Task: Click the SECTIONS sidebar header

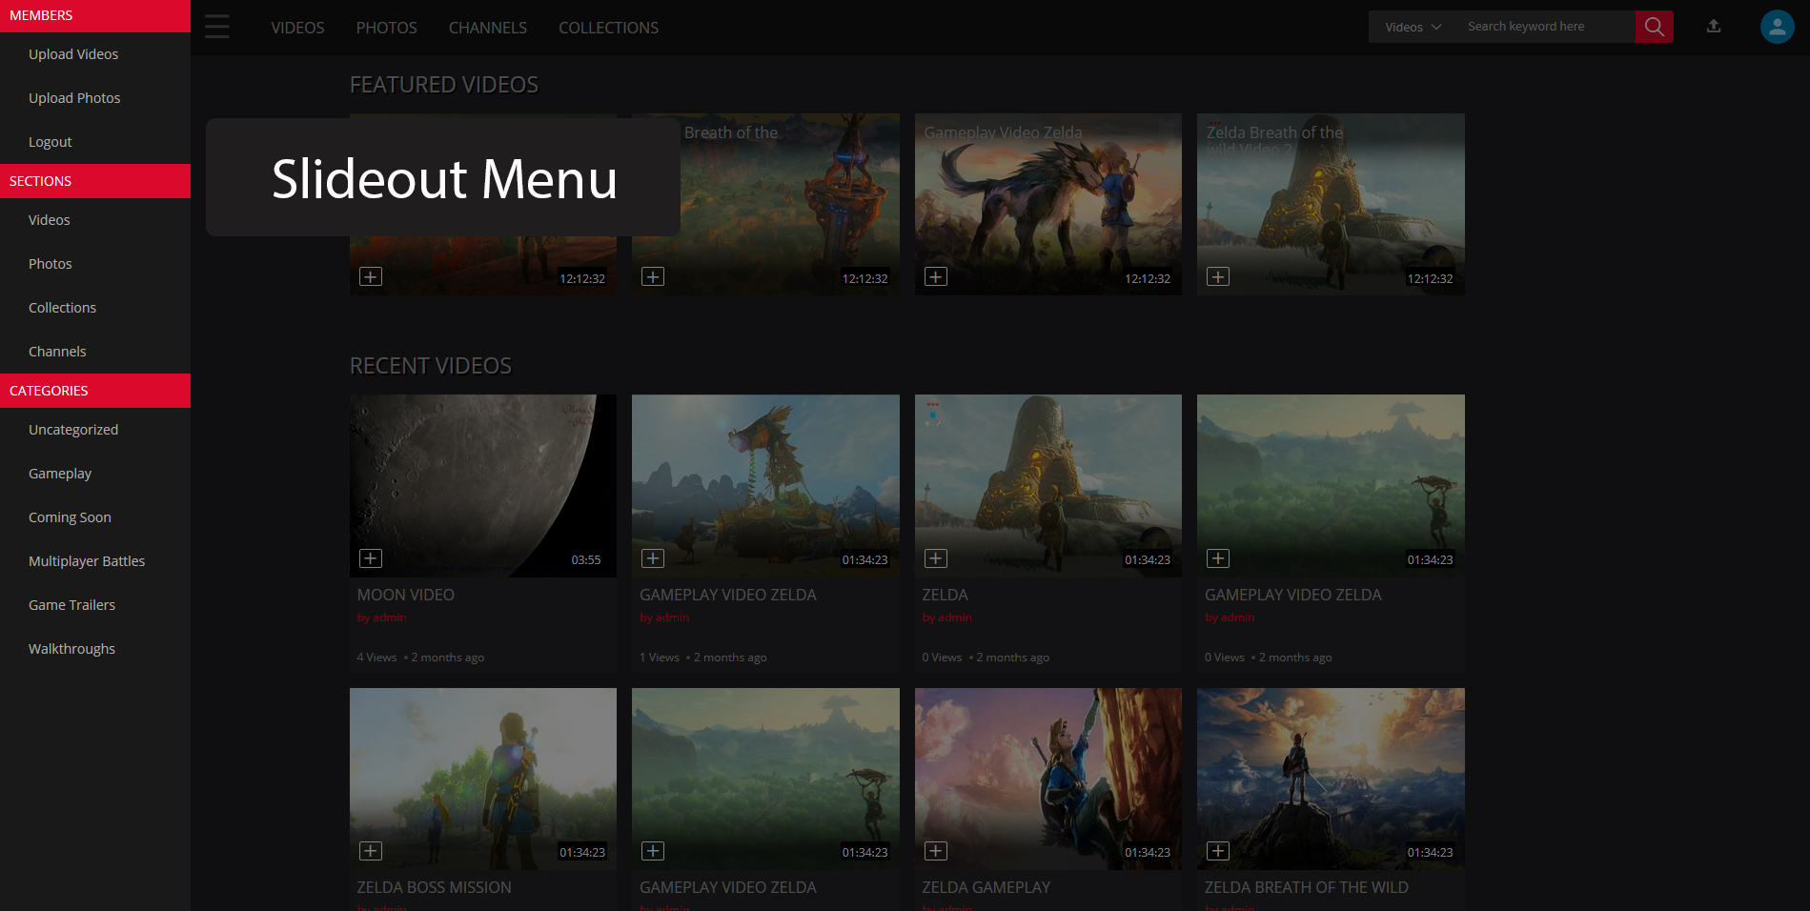Action: tap(95, 181)
